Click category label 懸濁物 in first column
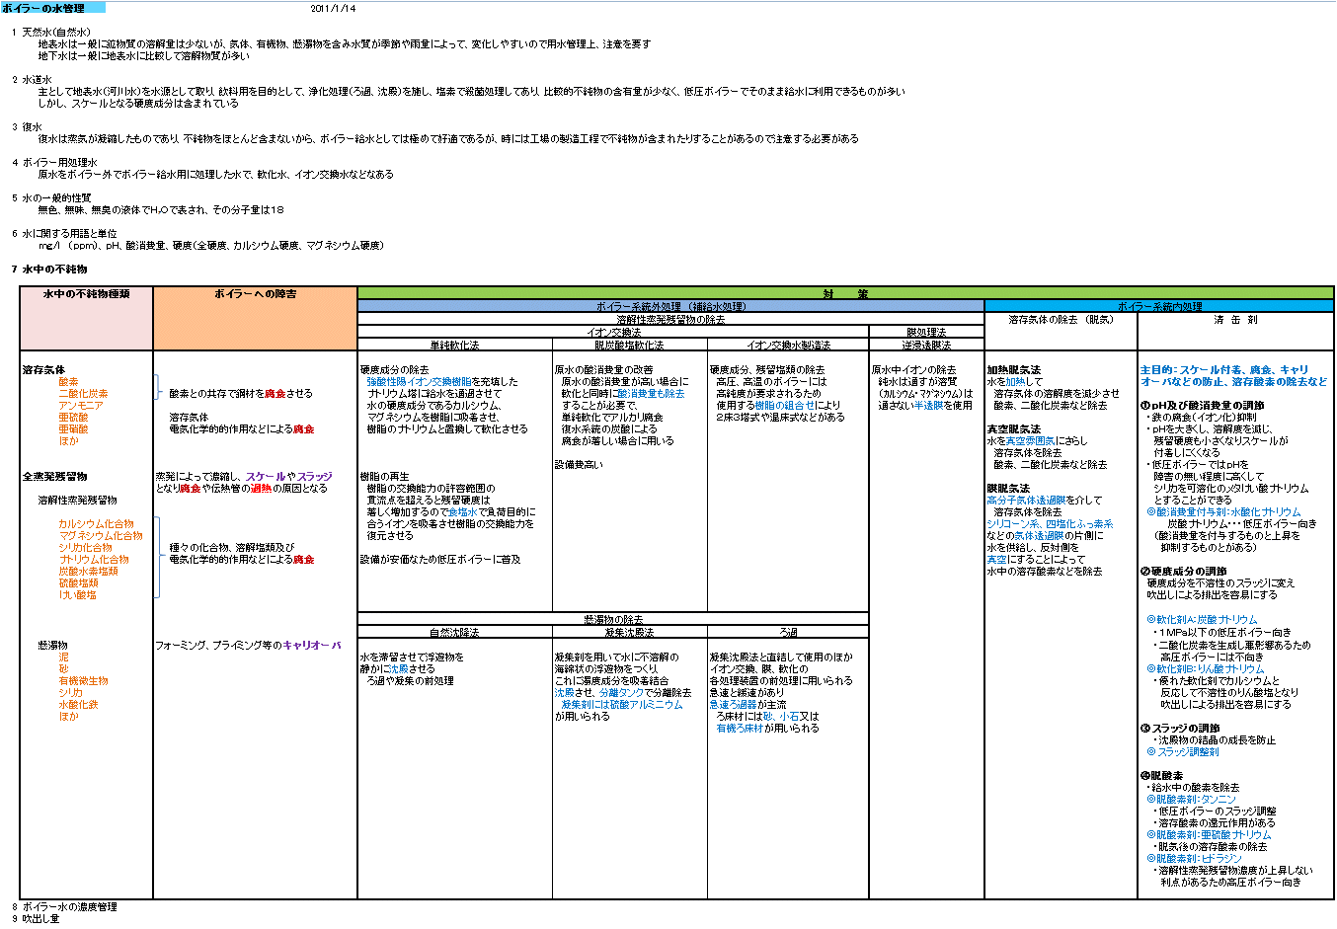The width and height of the screenshot is (1337, 929). click(x=52, y=646)
